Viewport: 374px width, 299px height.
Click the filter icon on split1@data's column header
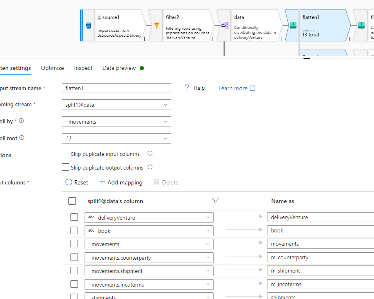click(x=215, y=201)
